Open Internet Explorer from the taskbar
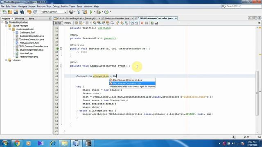This screenshot has height=147, width=262. pyautogui.click(x=53, y=143)
